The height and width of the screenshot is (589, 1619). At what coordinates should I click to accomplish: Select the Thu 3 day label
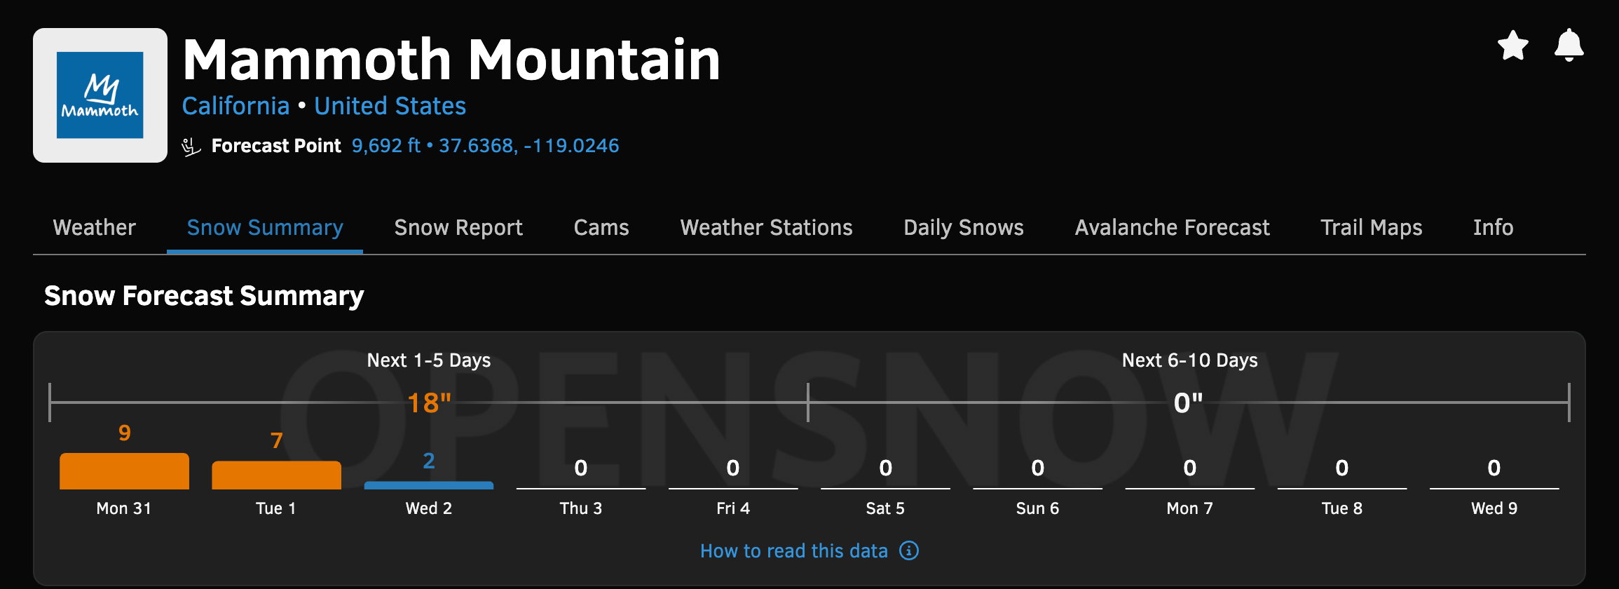[x=581, y=508]
